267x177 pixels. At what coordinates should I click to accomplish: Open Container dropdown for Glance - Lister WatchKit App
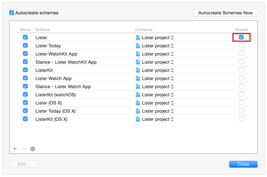tap(155, 62)
